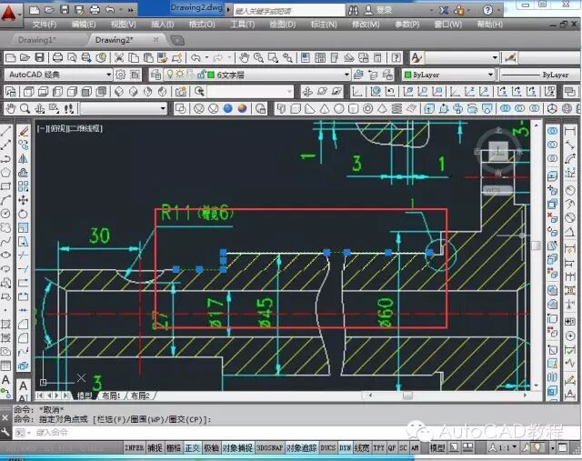Switch to the Drawing1* document tab
582x461 pixels.
pos(37,40)
